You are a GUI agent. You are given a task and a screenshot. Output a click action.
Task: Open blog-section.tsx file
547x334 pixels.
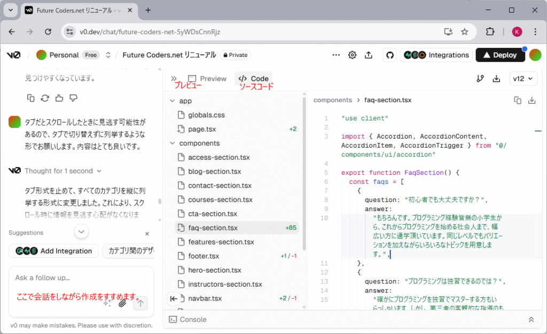tap(215, 172)
